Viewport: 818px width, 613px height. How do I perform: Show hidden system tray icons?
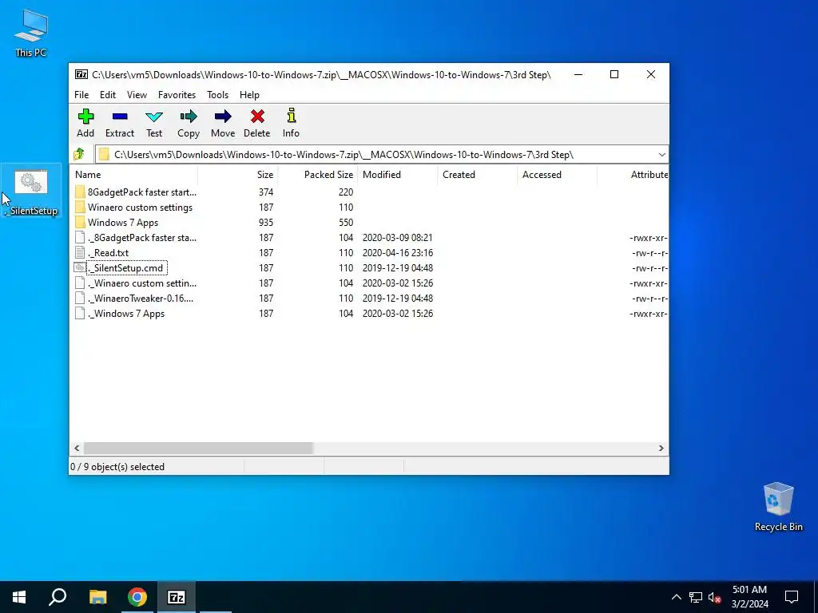(x=676, y=597)
